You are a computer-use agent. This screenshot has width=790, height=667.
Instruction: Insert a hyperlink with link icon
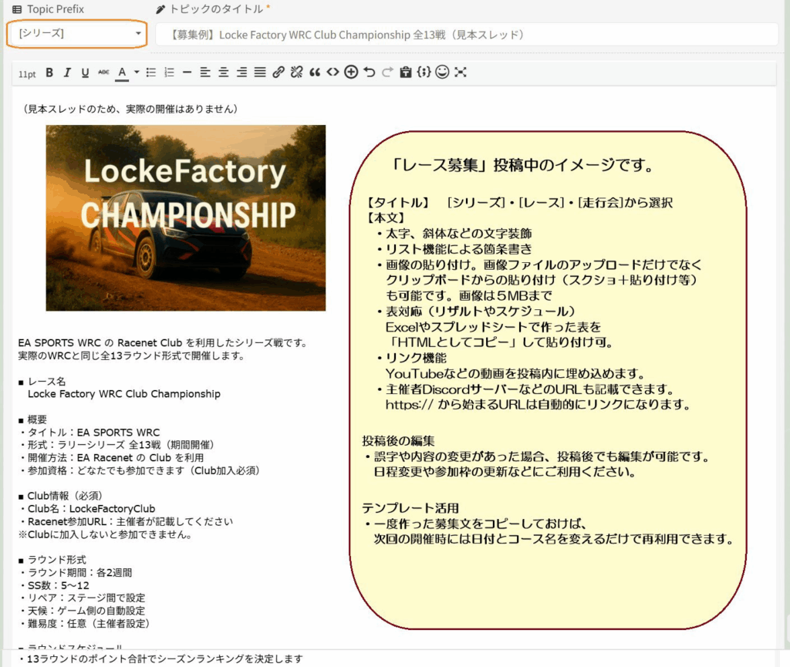(x=279, y=72)
